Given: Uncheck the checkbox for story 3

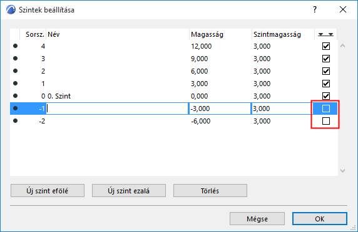Looking at the screenshot, I should 326,59.
